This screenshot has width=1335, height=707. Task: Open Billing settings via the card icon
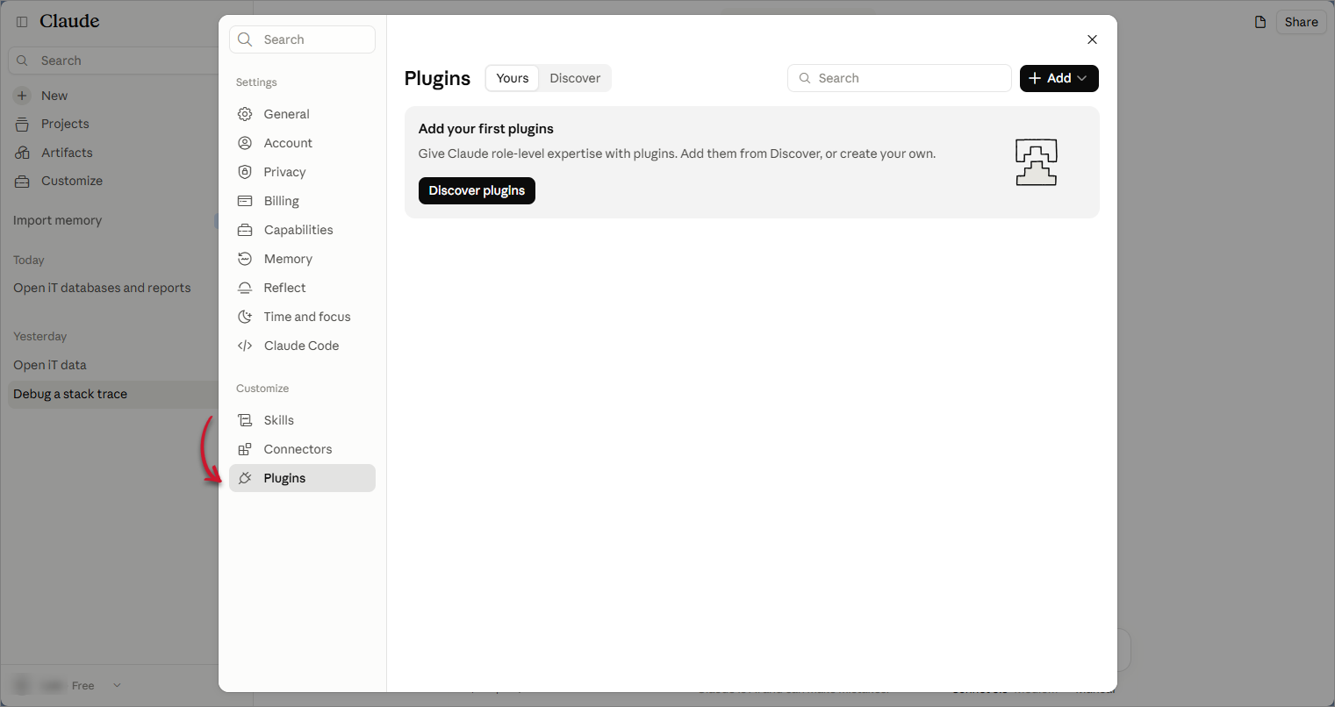click(x=245, y=201)
